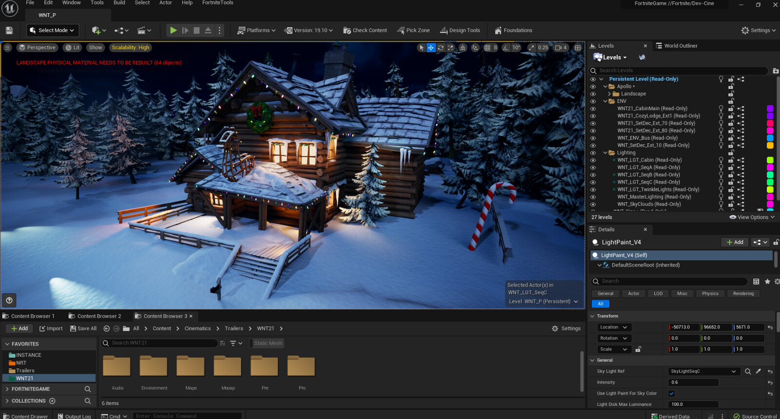Open Design Tools in the toolbar
This screenshot has width=780, height=419.
point(460,30)
